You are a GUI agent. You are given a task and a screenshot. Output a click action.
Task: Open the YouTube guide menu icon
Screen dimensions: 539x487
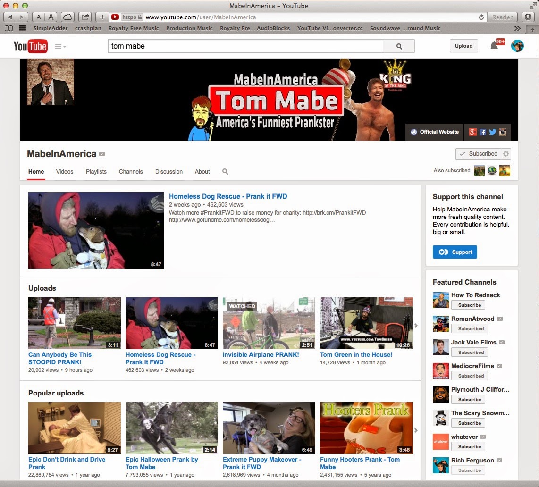point(60,46)
